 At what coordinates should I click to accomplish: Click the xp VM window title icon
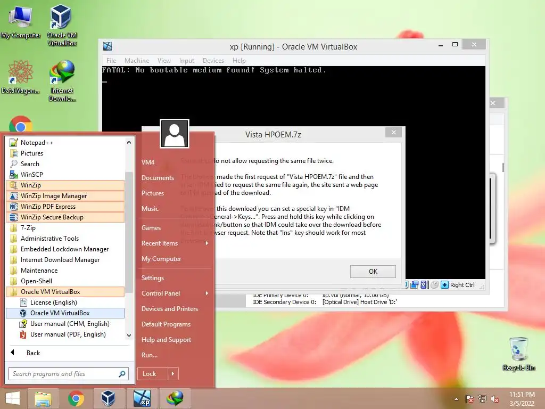(x=108, y=46)
